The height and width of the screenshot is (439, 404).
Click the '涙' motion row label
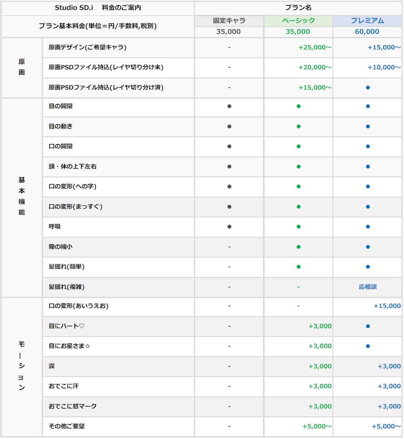[52, 366]
